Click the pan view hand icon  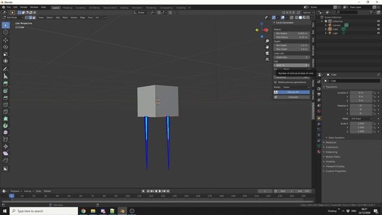click(267, 47)
